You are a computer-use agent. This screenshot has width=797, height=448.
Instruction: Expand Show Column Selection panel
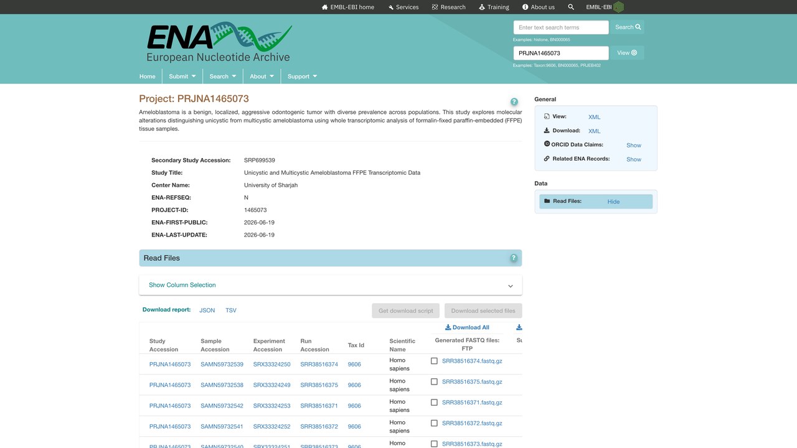click(x=331, y=285)
